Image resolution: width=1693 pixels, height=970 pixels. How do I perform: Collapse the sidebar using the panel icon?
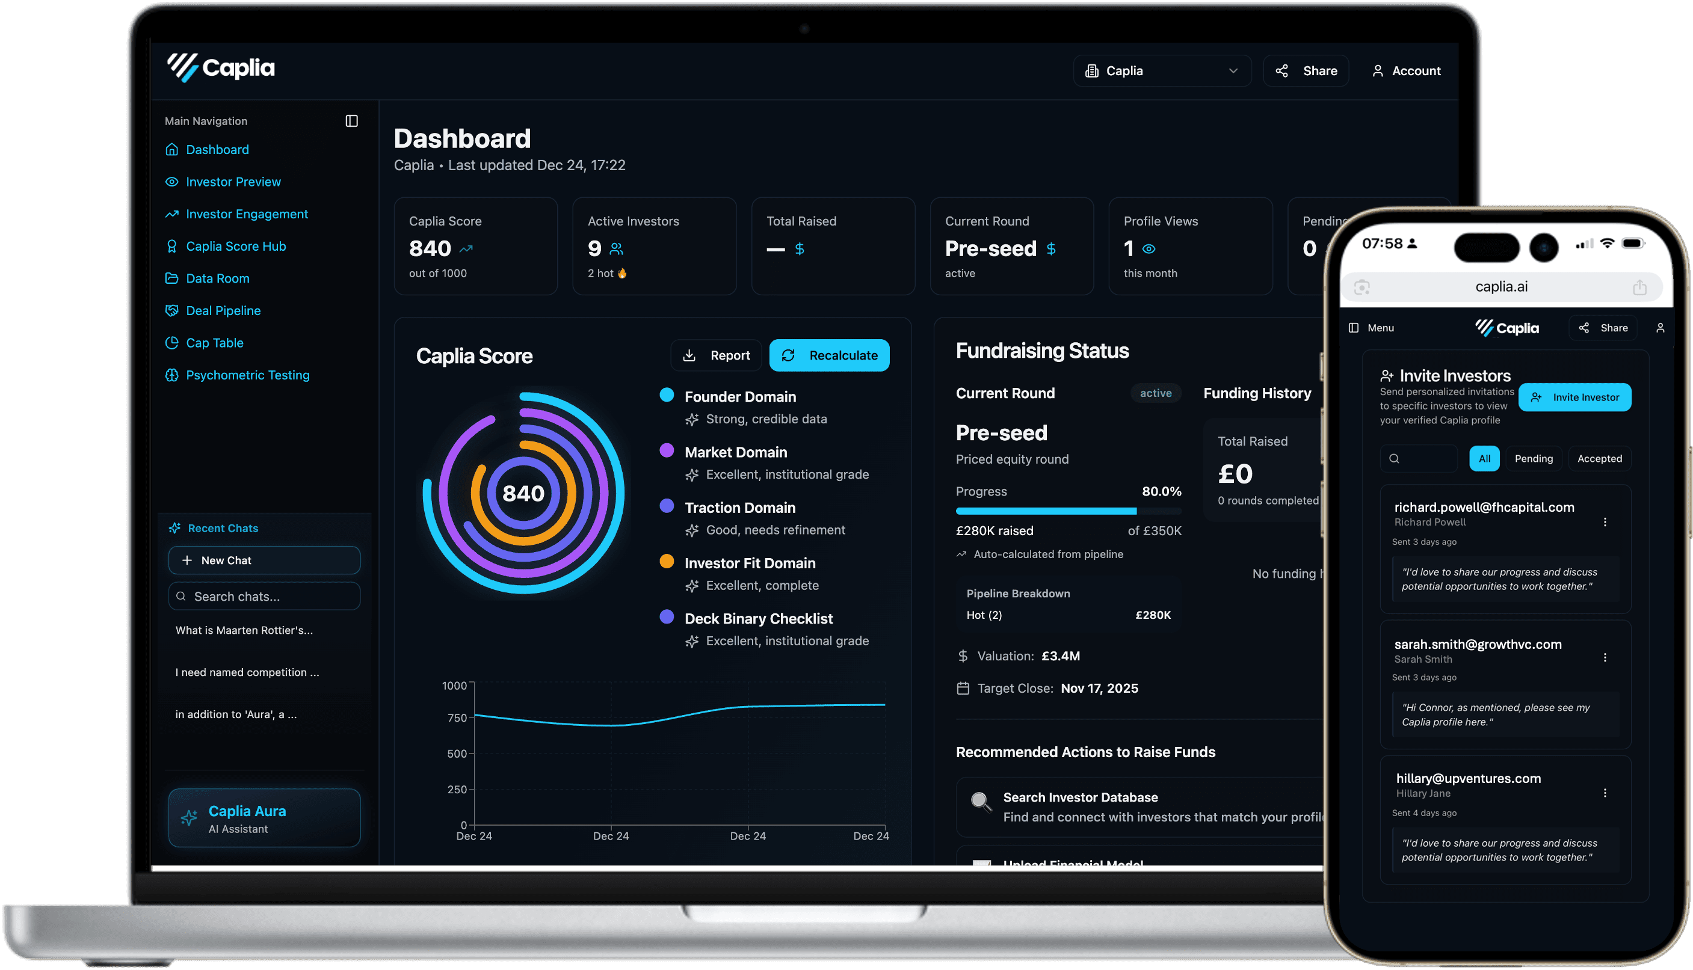click(351, 121)
